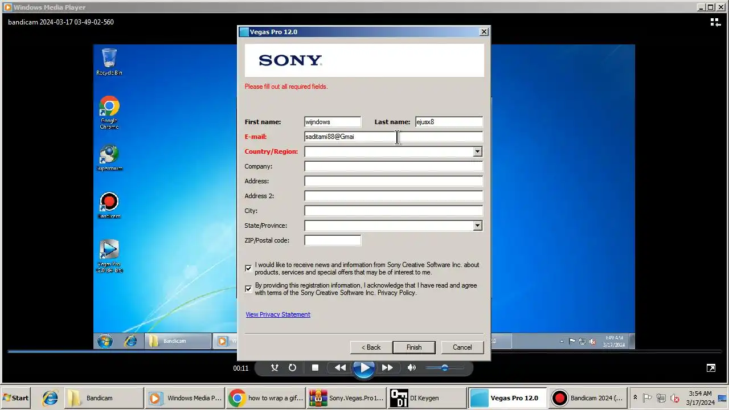Click the media player seek bar

point(364,351)
